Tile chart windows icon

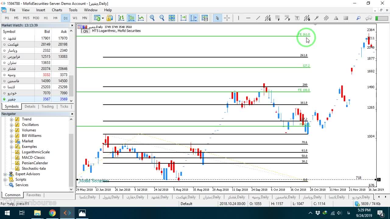point(172,18)
